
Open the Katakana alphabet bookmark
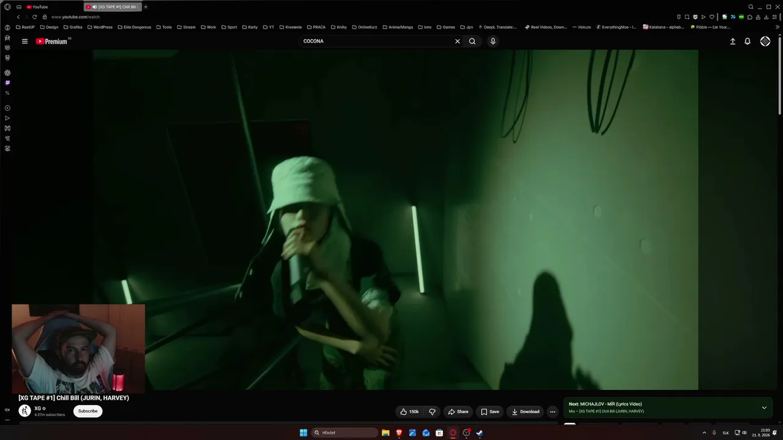[664, 28]
